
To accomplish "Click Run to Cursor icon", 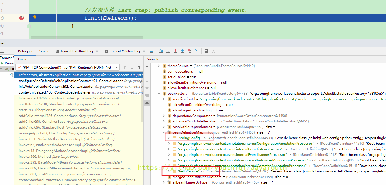I will coord(197,51).
